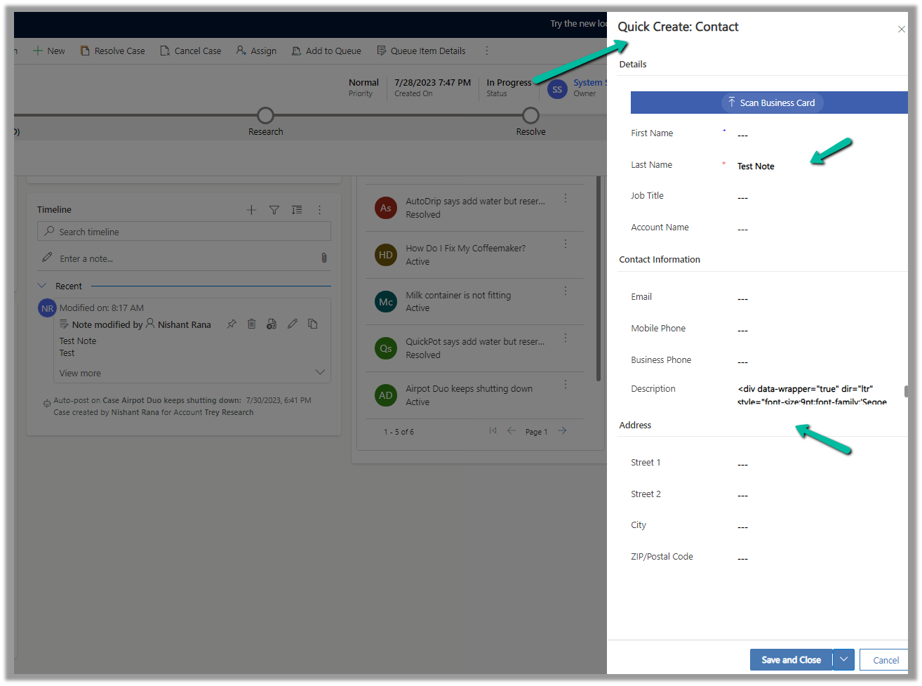The image size is (922, 686).
Task: Attach a file with the paperclip icon
Action: [x=323, y=258]
